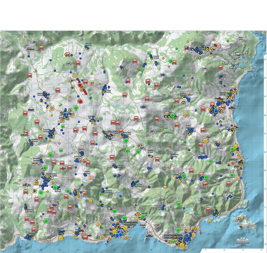
Task: Select the green square southeast of Dolina
Action: coord(211,161)
